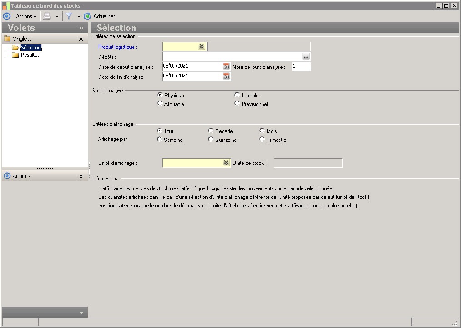Click the Actualiser refresh icon
This screenshot has width=461, height=328.
[x=88, y=16]
